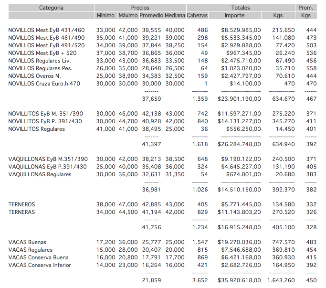Select the Totales header group
Screen dimensions: 326x288
(240, 8)
